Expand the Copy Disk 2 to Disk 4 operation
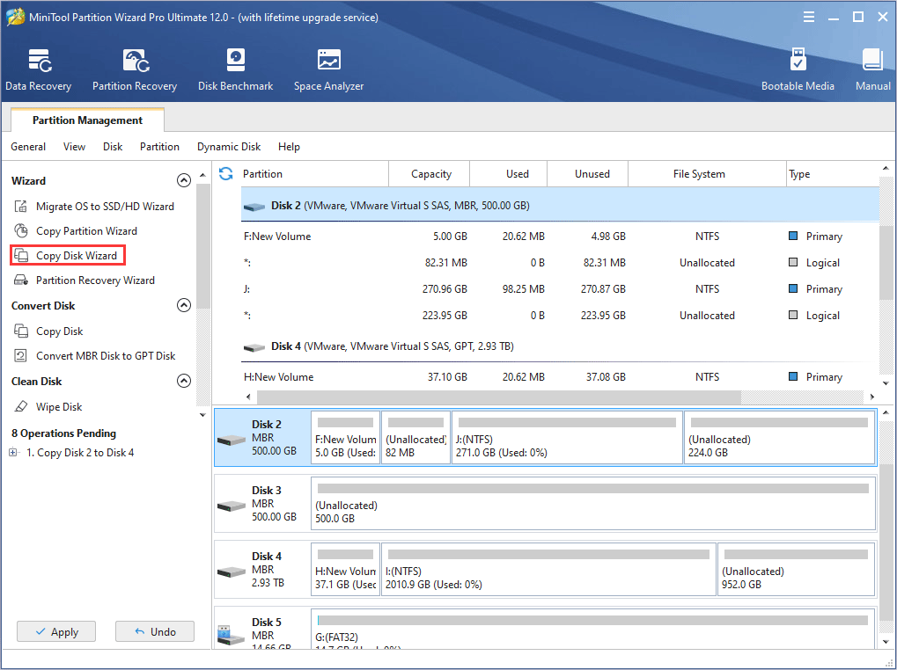 12,450
